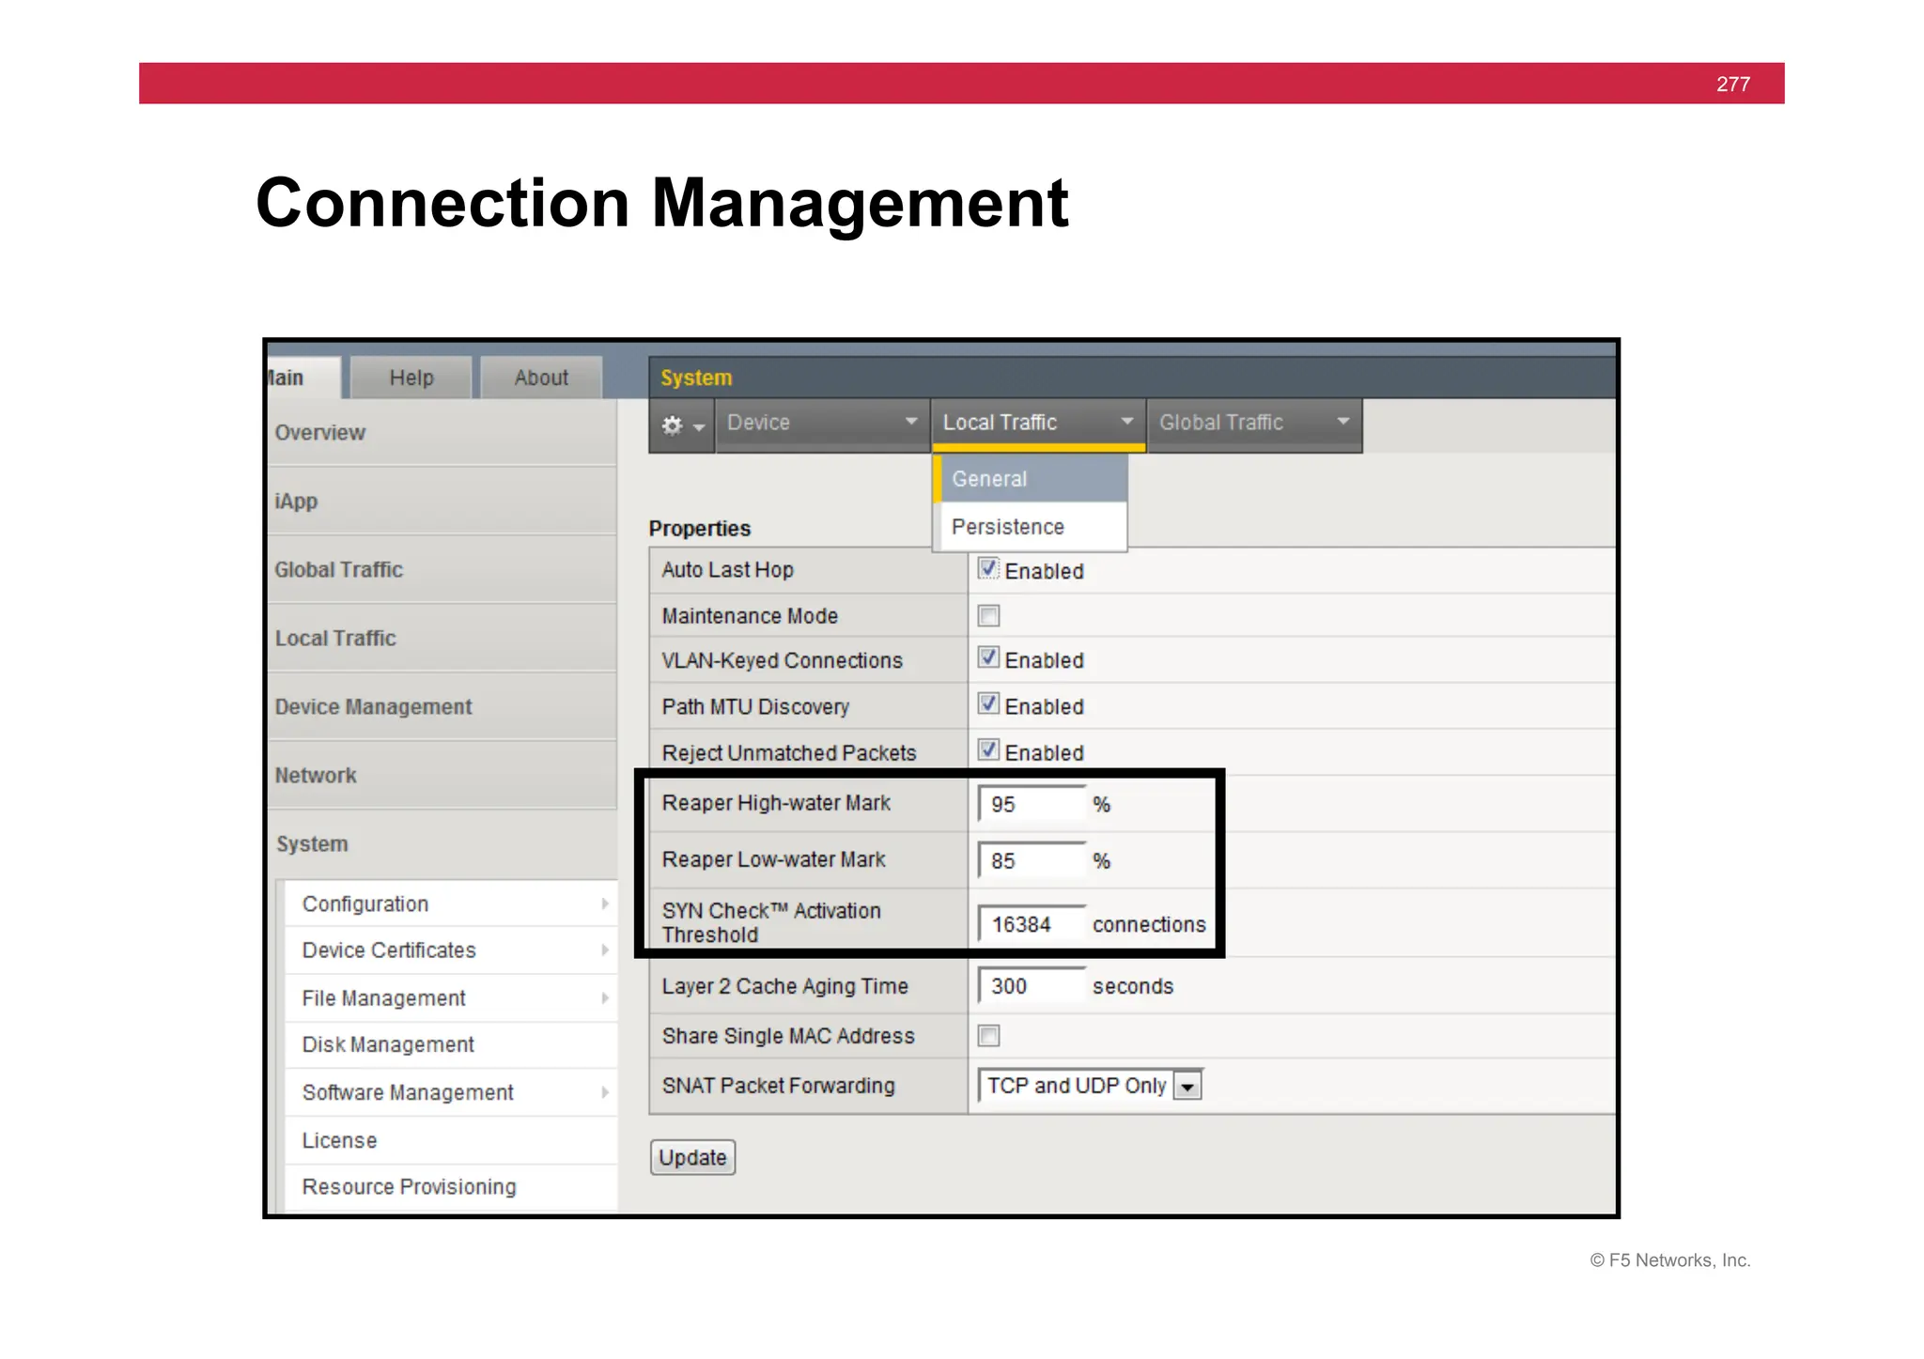Click the Update button
This screenshot has height=1359, width=1924.
(x=692, y=1157)
